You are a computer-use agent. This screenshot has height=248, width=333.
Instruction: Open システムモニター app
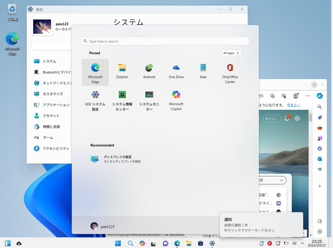click(x=149, y=101)
